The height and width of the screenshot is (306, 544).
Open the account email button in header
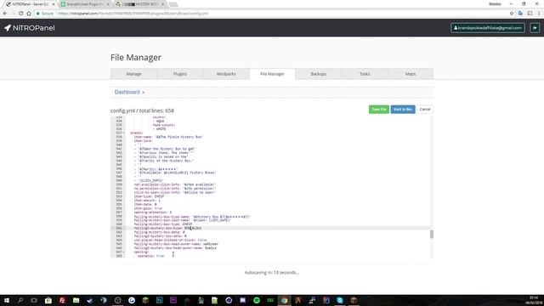487,28
